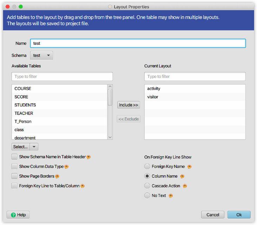Click help icon beside Show Column Data Type
This screenshot has height=225, width=257.
[x=66, y=167]
